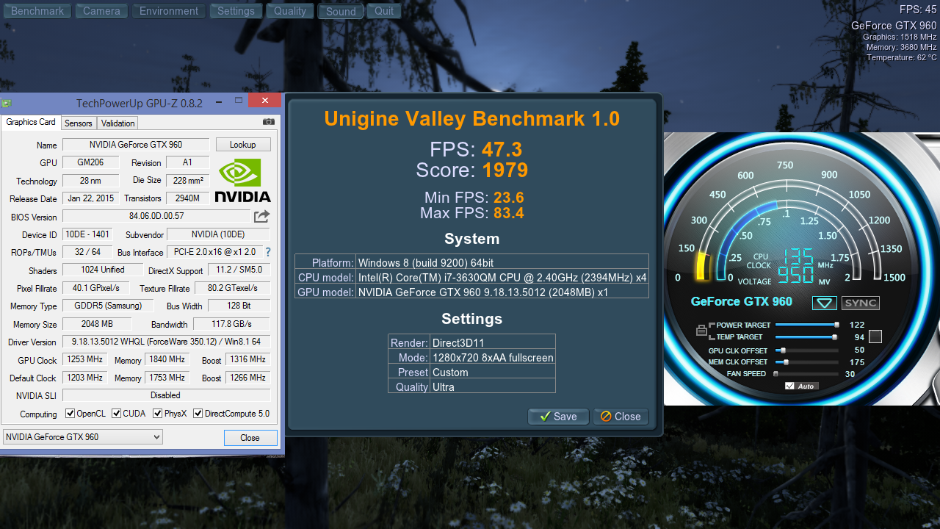
Task: Open the Benchmark menu
Action: pyautogui.click(x=37, y=11)
